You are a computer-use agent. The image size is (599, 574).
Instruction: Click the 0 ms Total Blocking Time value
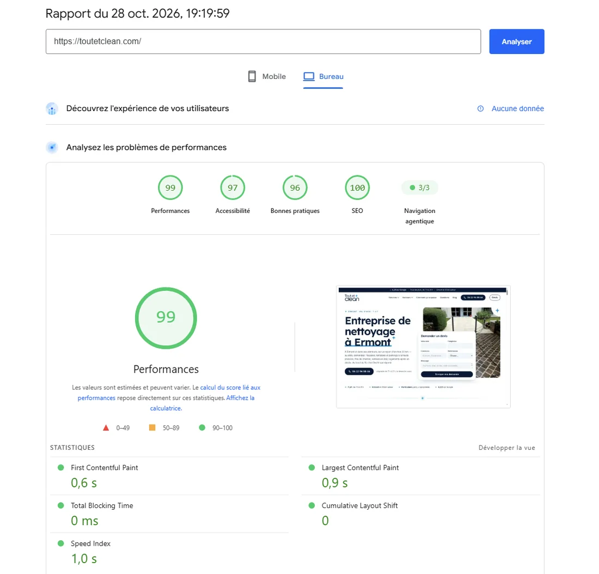pyautogui.click(x=84, y=521)
